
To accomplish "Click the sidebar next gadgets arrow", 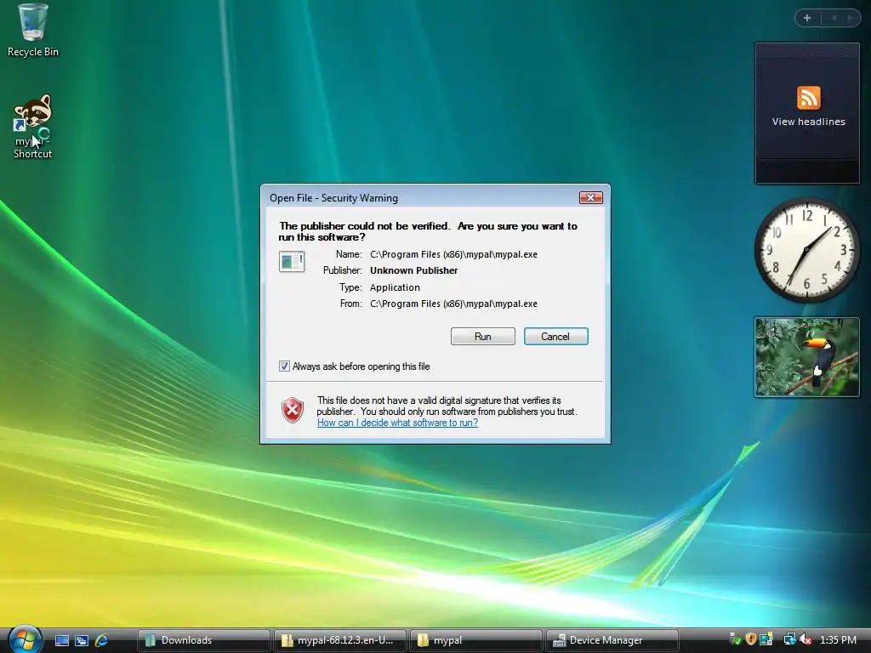I will [850, 18].
